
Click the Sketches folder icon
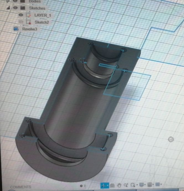click(23, 8)
